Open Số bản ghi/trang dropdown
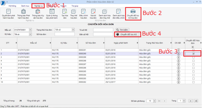The height and width of the screenshot is (108, 202). (154, 101)
